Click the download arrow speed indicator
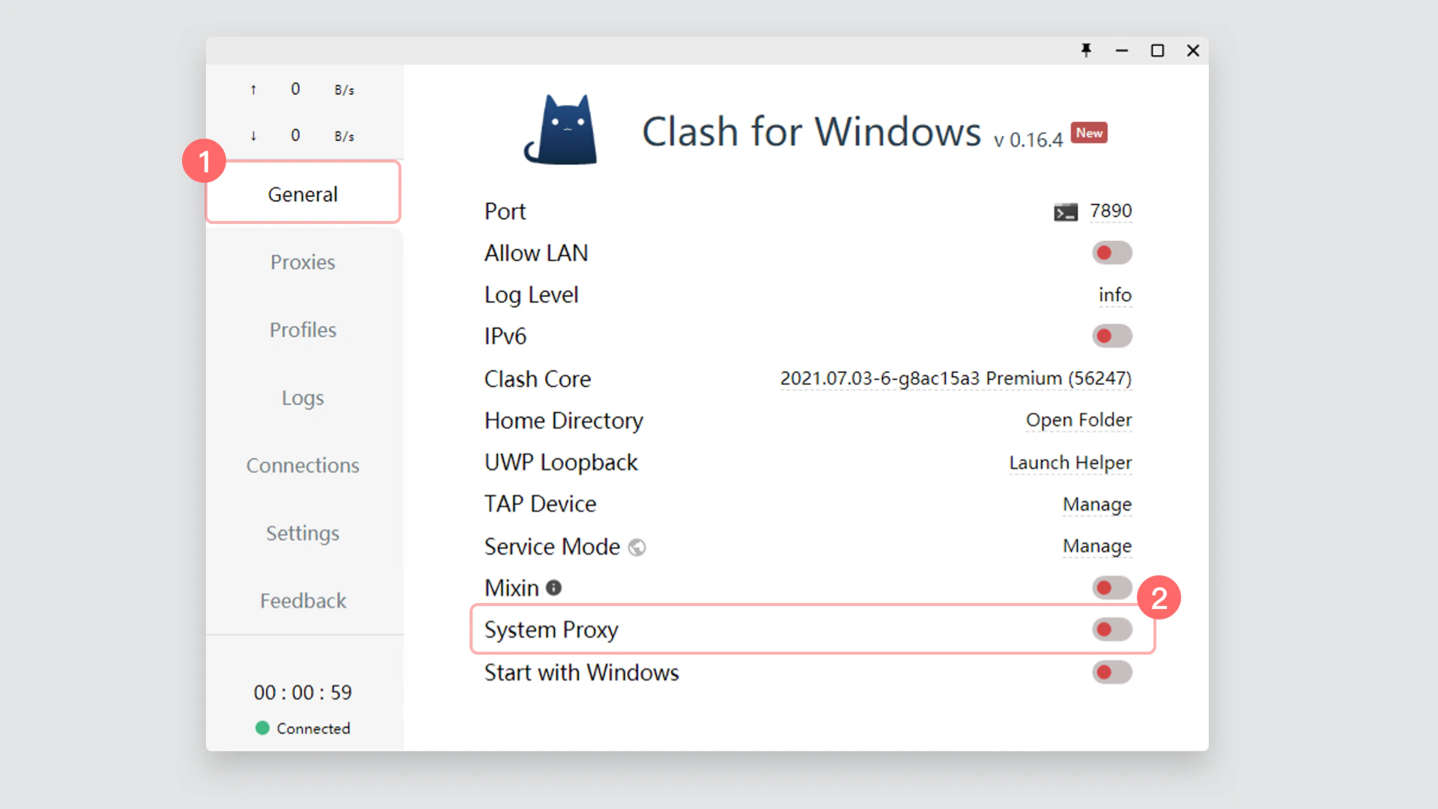The width and height of the screenshot is (1438, 809). tap(253, 136)
